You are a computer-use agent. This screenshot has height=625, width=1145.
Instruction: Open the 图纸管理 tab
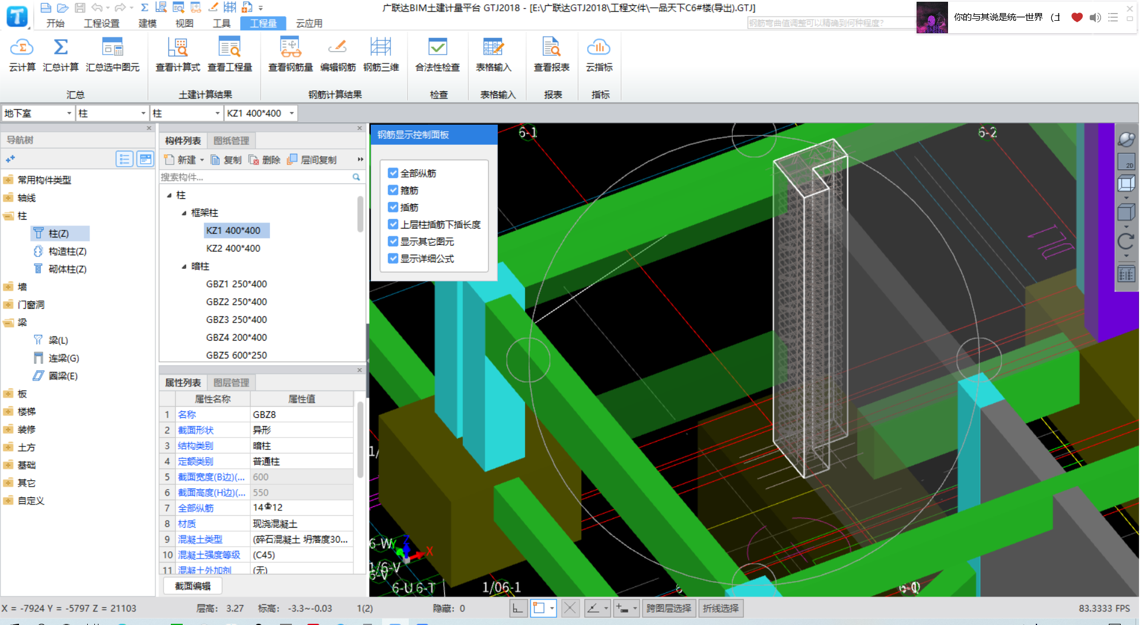tap(231, 141)
